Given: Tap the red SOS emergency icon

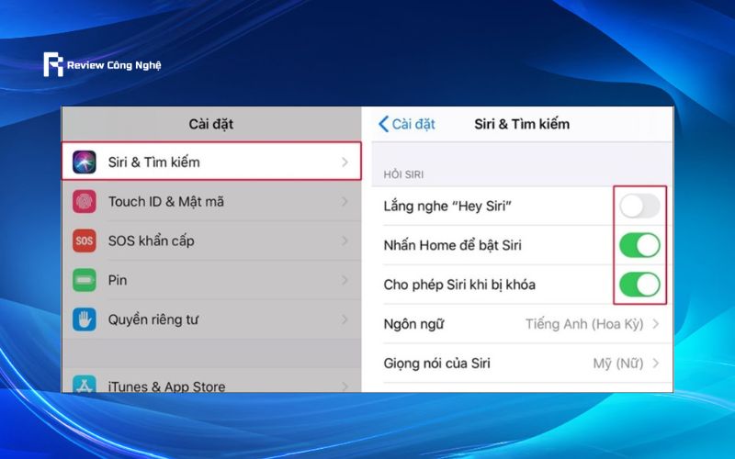Looking at the screenshot, I should tap(85, 241).
